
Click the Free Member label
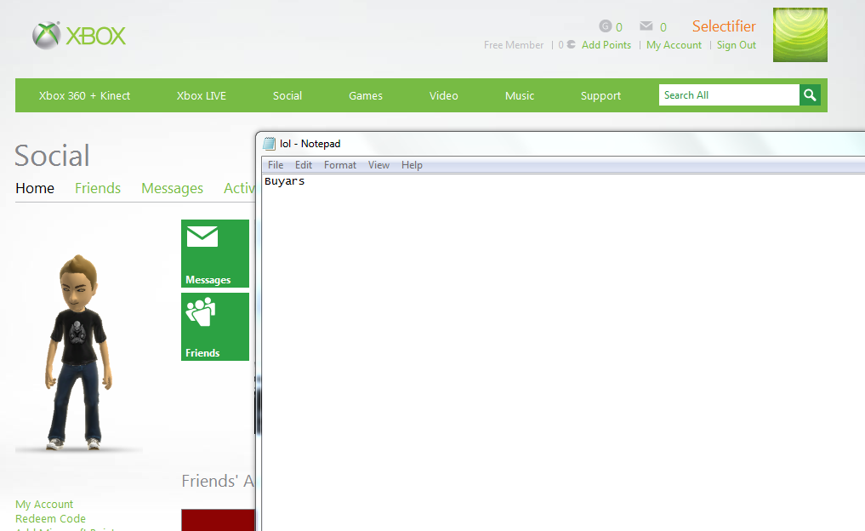[514, 45]
